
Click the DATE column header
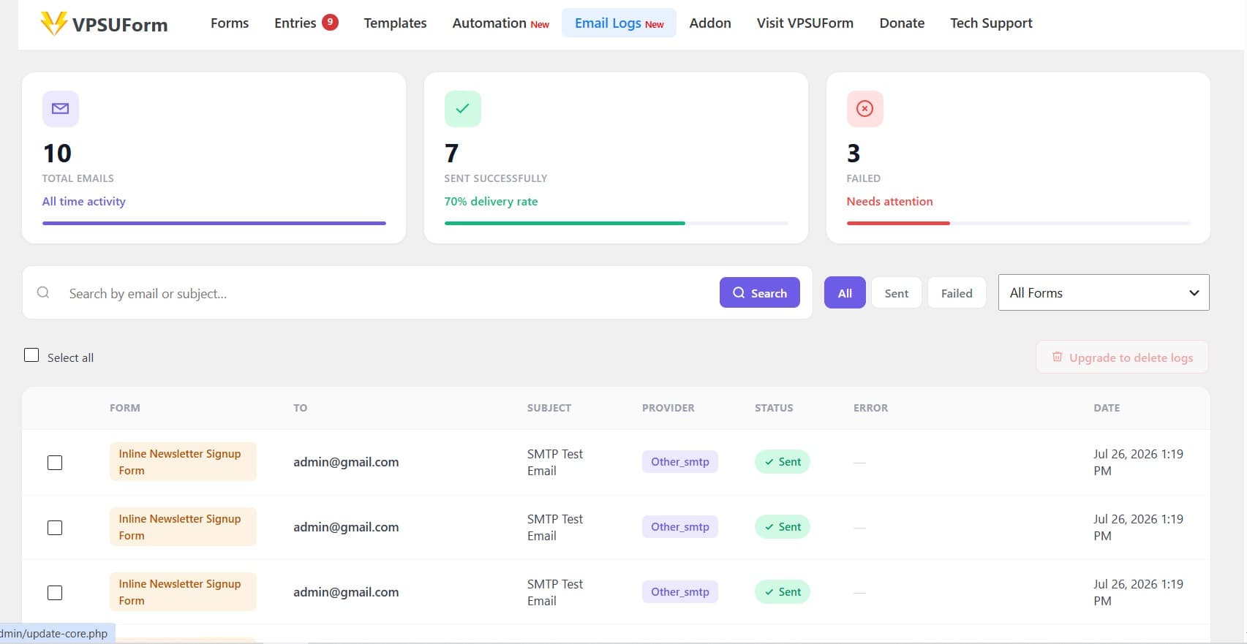1107,408
